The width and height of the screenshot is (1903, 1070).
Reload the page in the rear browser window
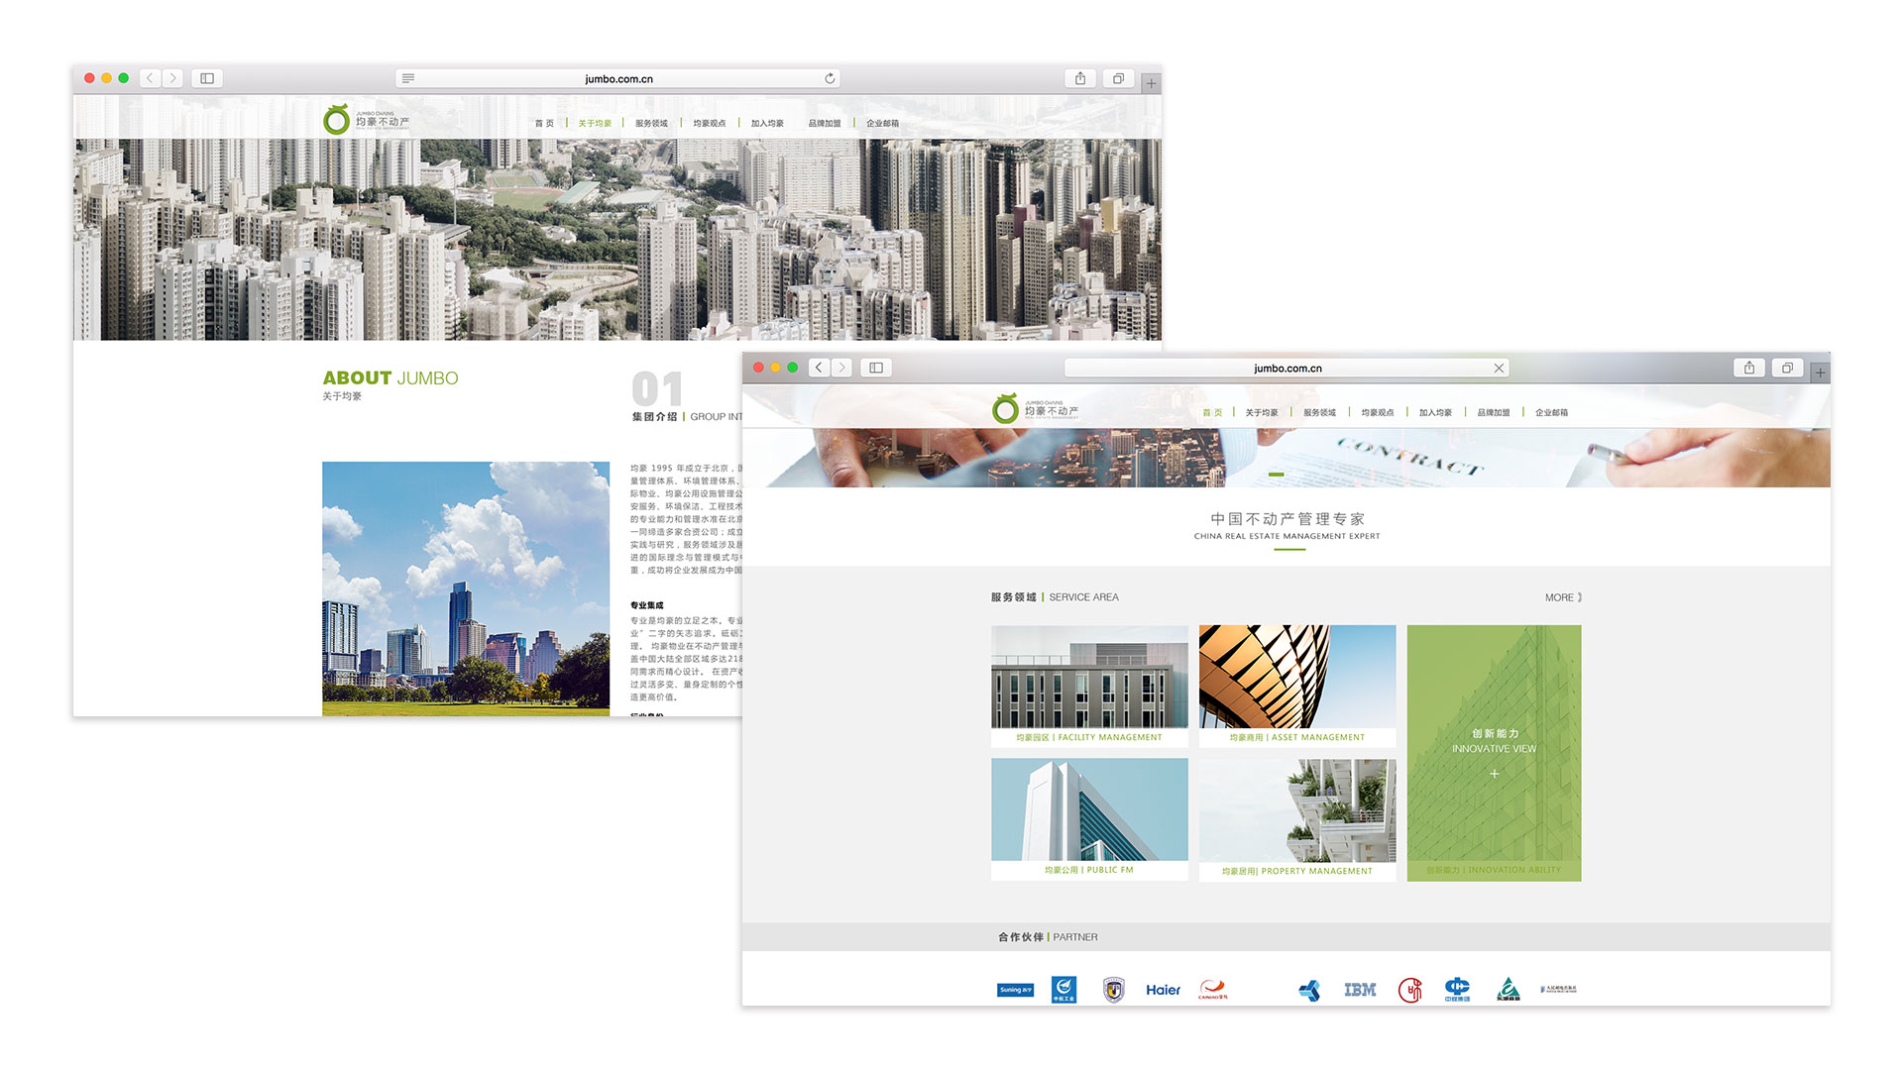click(830, 78)
